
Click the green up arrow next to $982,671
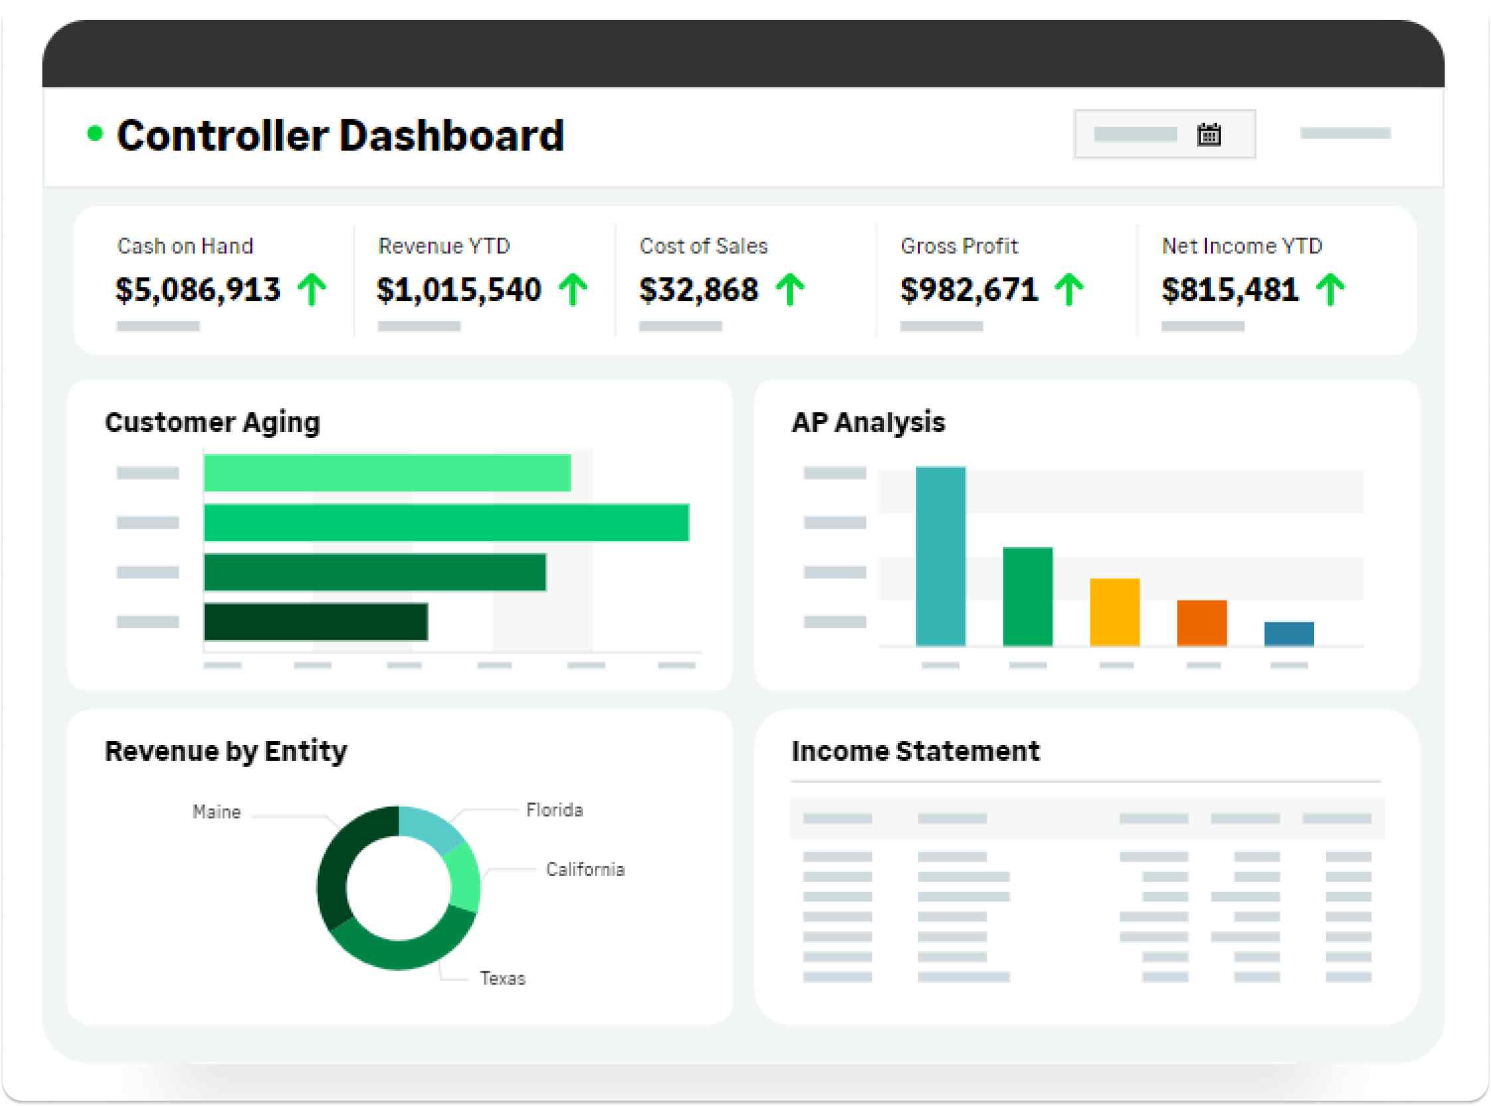1069,290
